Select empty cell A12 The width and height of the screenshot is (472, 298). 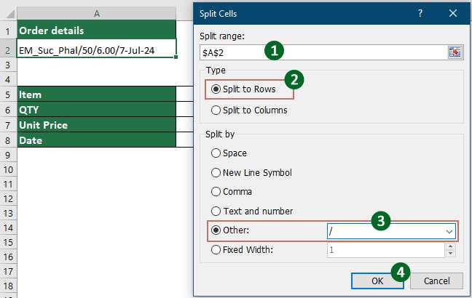click(97, 198)
